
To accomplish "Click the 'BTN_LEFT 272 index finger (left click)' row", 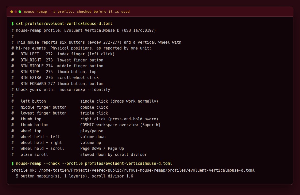I will pos(63,54).
